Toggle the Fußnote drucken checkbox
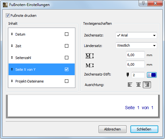This screenshot has width=165, height=139. 8,16
